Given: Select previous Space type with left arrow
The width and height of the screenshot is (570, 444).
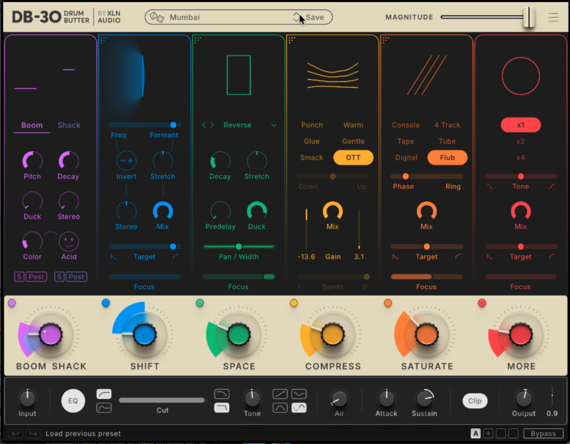Looking at the screenshot, I should pyautogui.click(x=204, y=125).
